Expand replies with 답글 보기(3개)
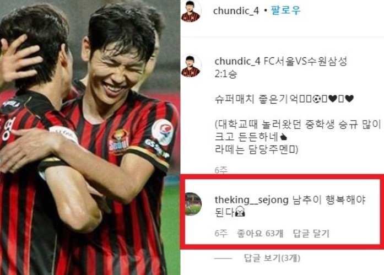 272,258
